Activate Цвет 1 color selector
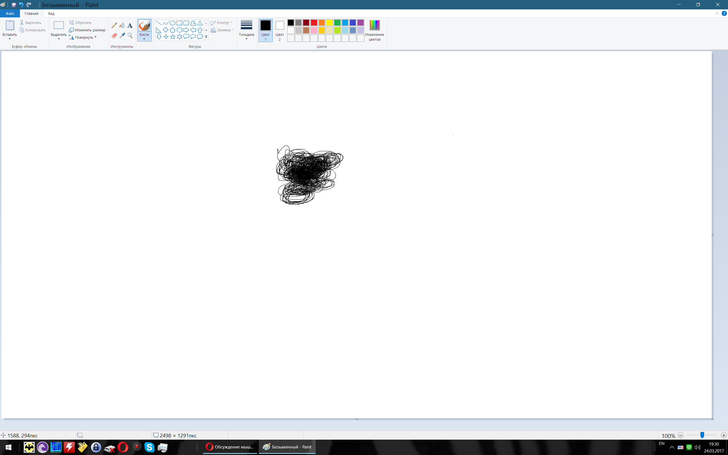 click(265, 30)
